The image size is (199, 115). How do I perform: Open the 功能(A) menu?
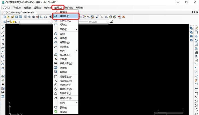[17, 7]
